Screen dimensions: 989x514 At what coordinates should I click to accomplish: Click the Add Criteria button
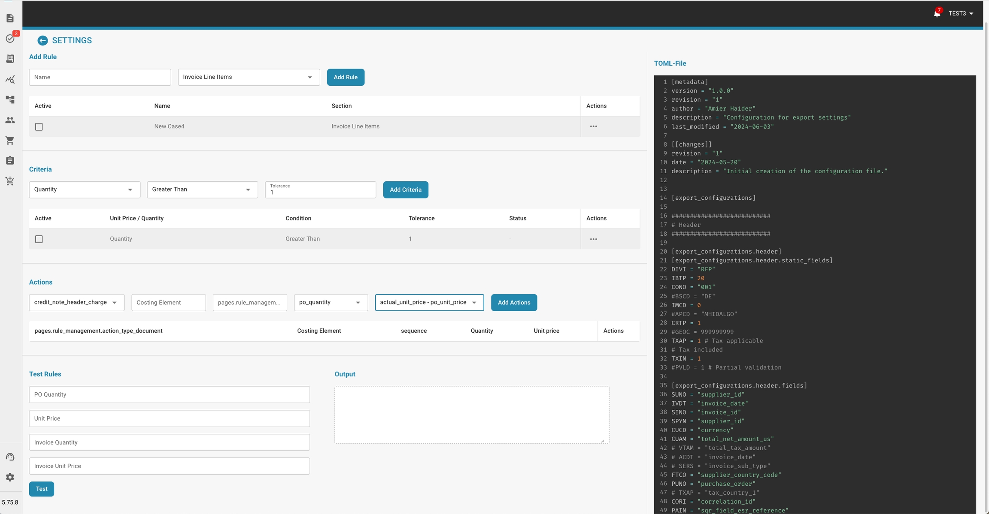point(405,190)
